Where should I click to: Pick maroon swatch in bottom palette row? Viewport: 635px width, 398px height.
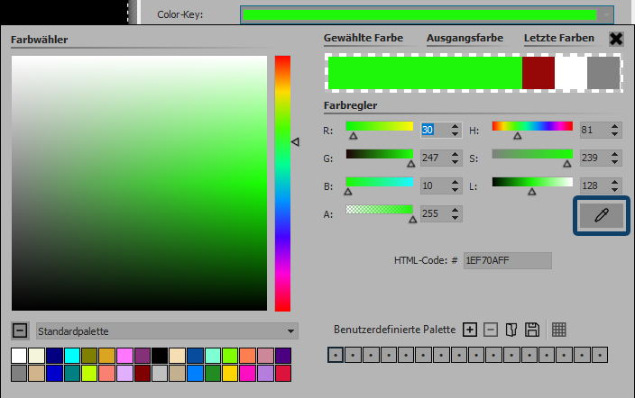(143, 374)
